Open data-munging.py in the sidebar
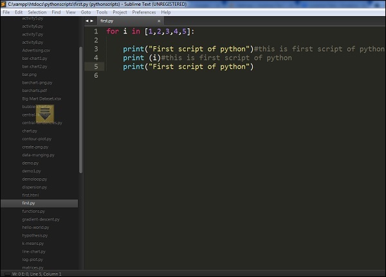386x277 pixels. 38,155
